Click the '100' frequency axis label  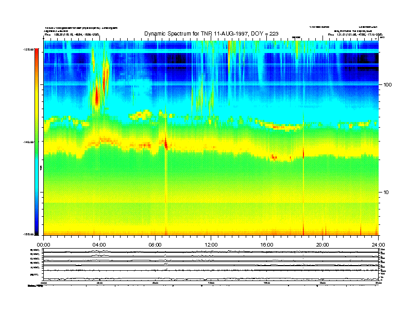click(387, 85)
